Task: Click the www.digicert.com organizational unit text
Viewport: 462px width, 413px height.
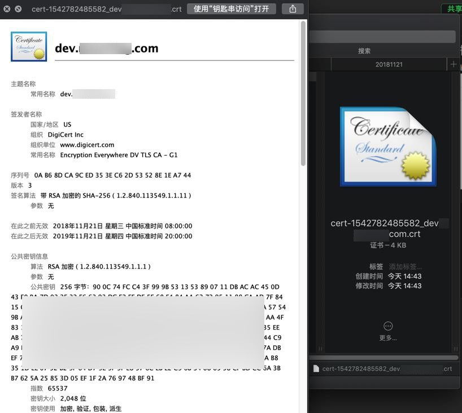Action: click(87, 145)
